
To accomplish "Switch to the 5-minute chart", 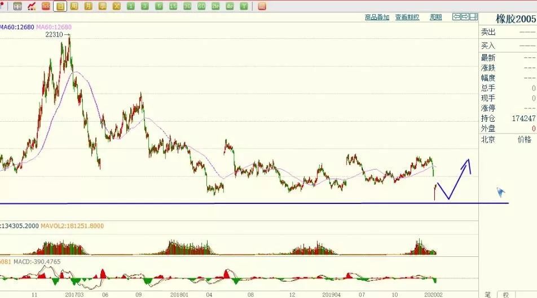I will pyautogui.click(x=159, y=6).
